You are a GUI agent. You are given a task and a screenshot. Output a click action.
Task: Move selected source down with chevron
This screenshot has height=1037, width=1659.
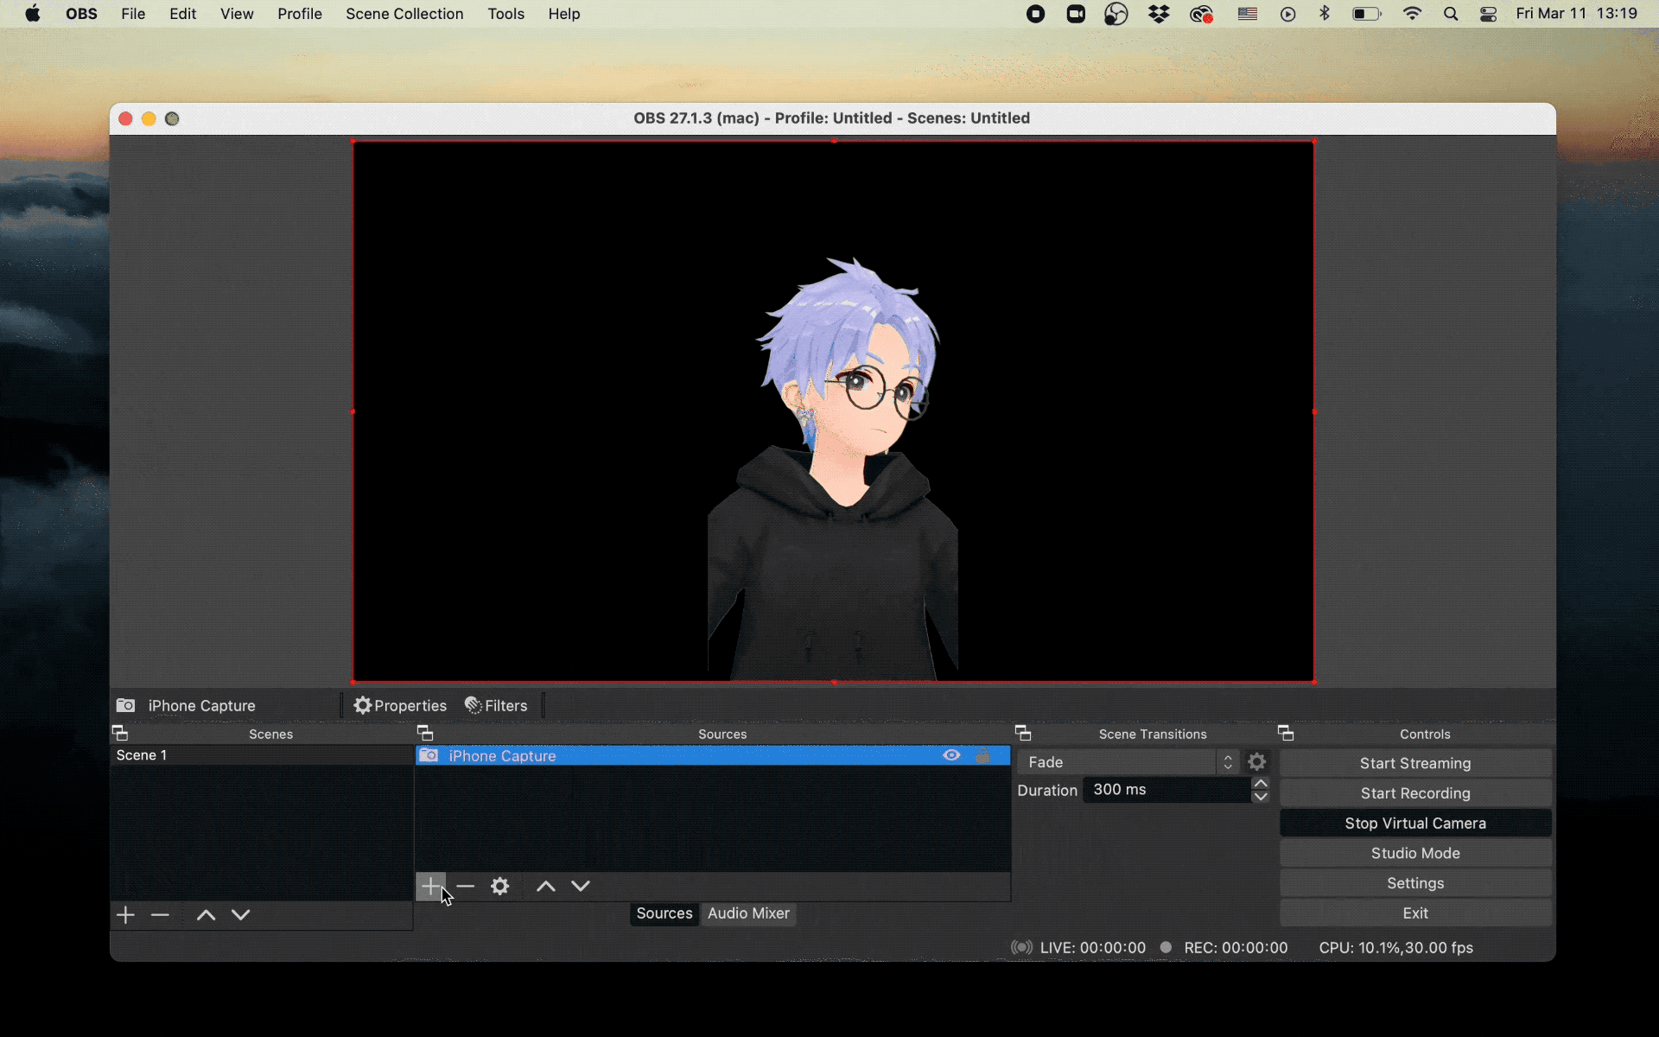point(581,886)
